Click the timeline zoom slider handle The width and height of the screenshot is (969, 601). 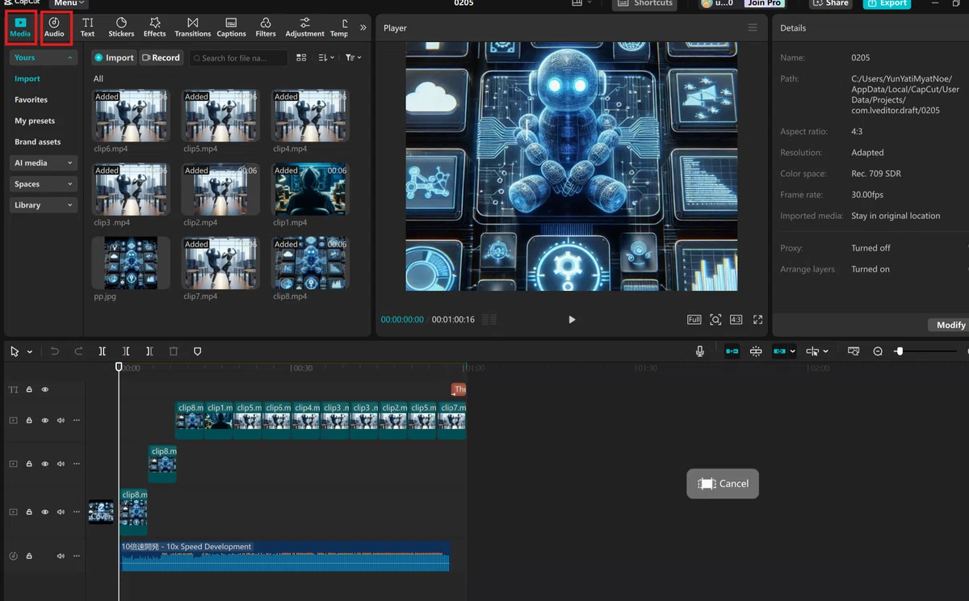pos(899,351)
